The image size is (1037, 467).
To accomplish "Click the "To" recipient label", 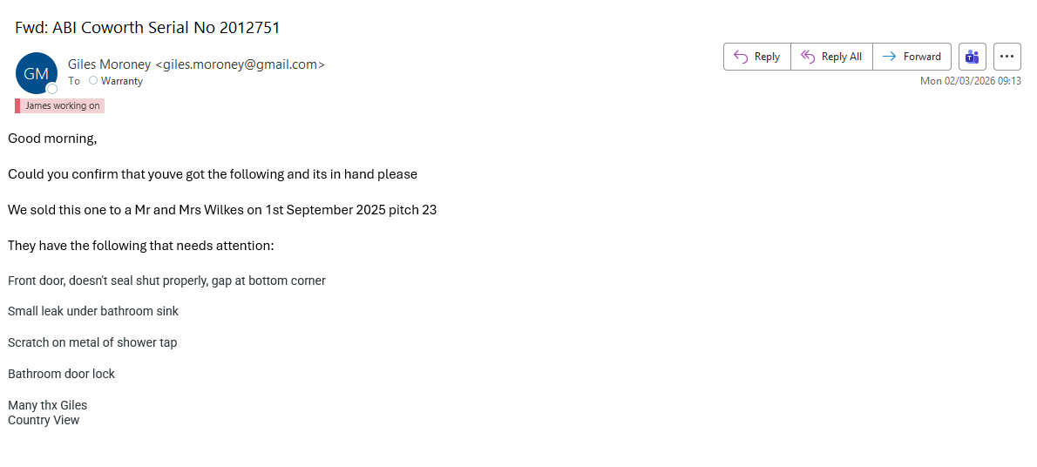I will 74,81.
